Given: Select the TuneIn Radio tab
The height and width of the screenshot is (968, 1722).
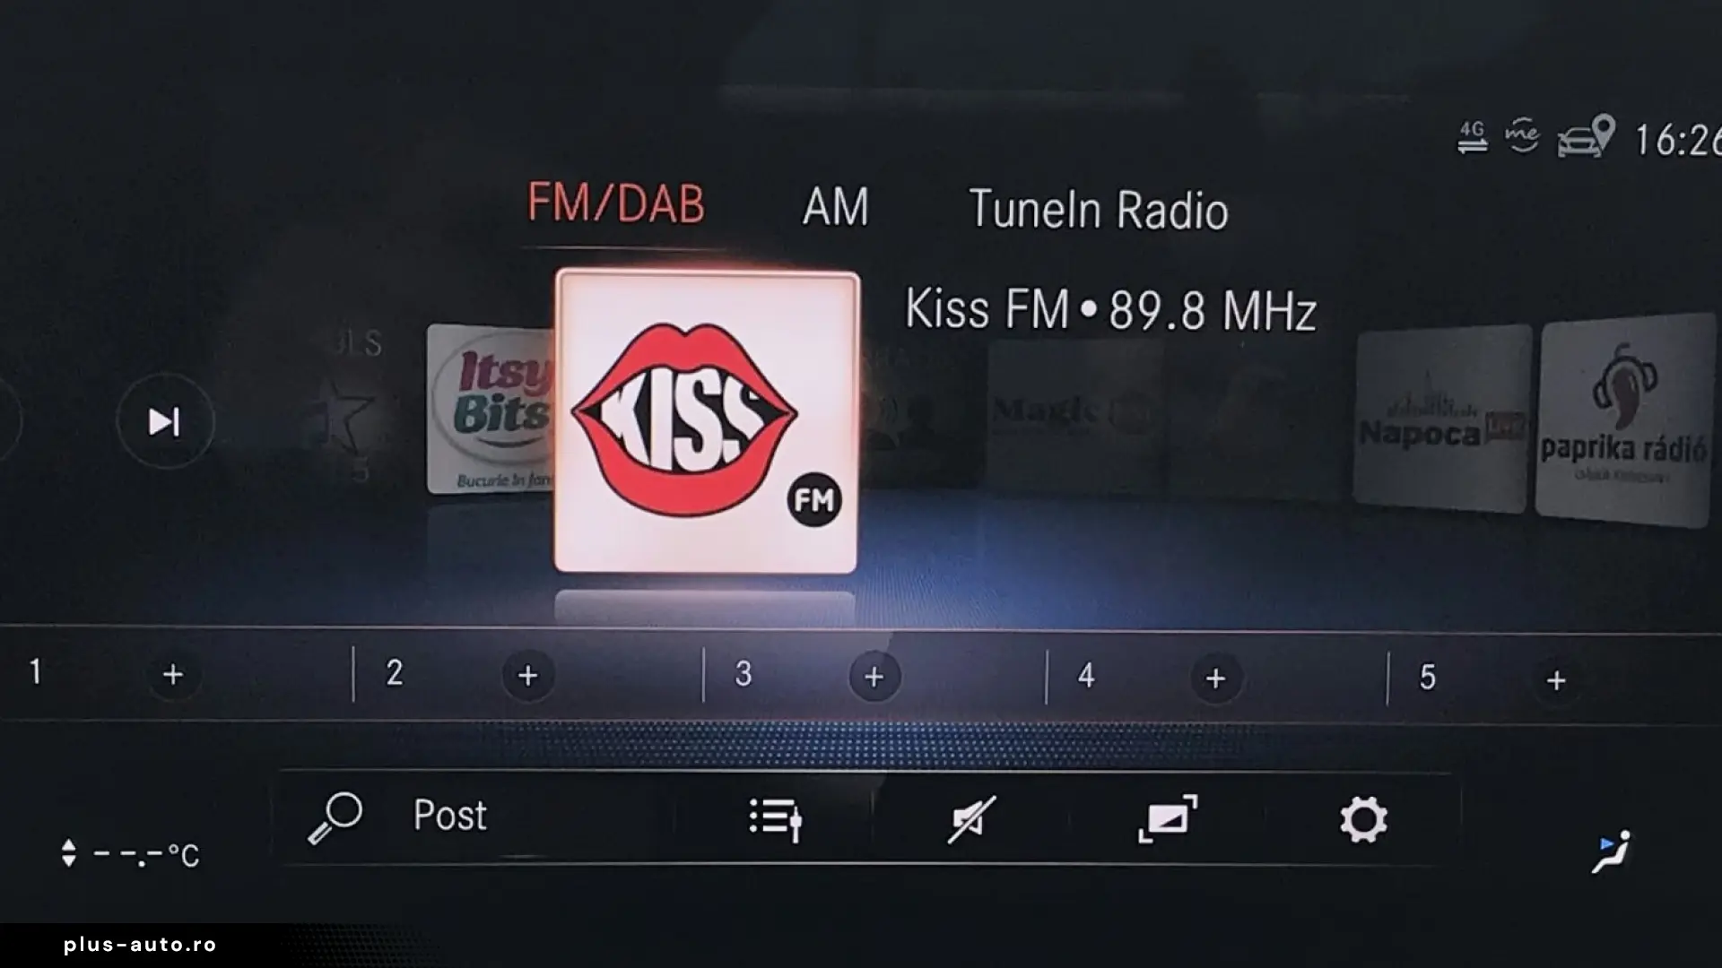Looking at the screenshot, I should coord(1099,210).
